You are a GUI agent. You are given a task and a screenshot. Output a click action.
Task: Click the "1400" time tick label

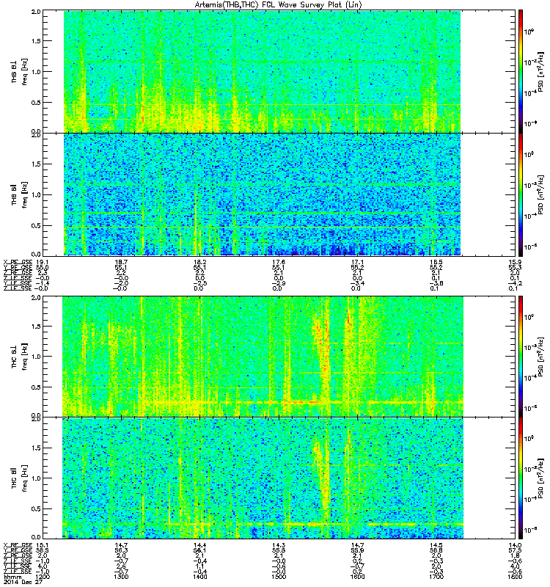pyautogui.click(x=199, y=577)
